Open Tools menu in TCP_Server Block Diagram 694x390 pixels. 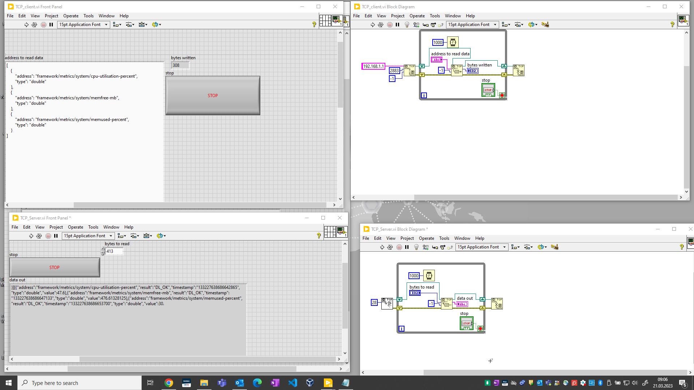point(444,238)
